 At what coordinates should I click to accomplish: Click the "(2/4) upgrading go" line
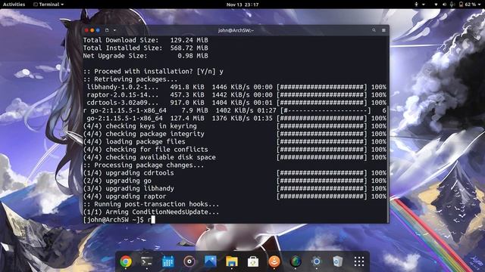(234, 181)
